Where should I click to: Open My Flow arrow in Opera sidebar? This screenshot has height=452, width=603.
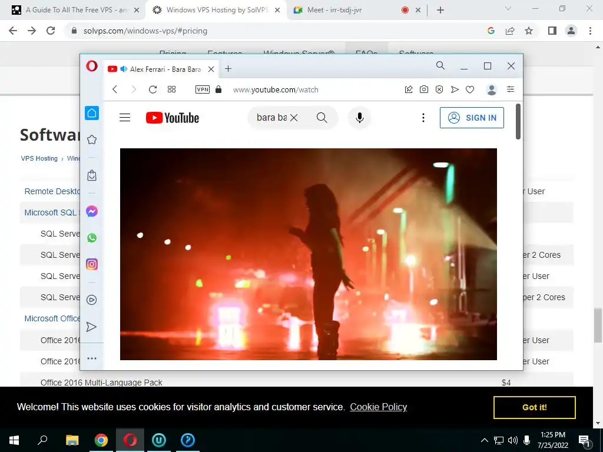(x=91, y=327)
